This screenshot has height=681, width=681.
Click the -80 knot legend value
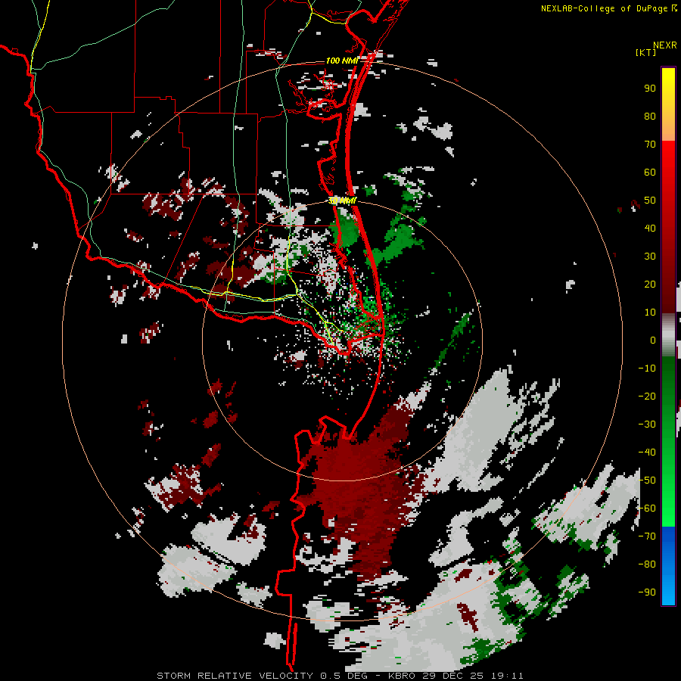click(x=647, y=564)
